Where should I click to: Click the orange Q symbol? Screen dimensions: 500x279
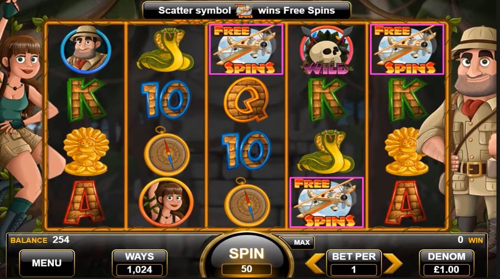pyautogui.click(x=246, y=99)
